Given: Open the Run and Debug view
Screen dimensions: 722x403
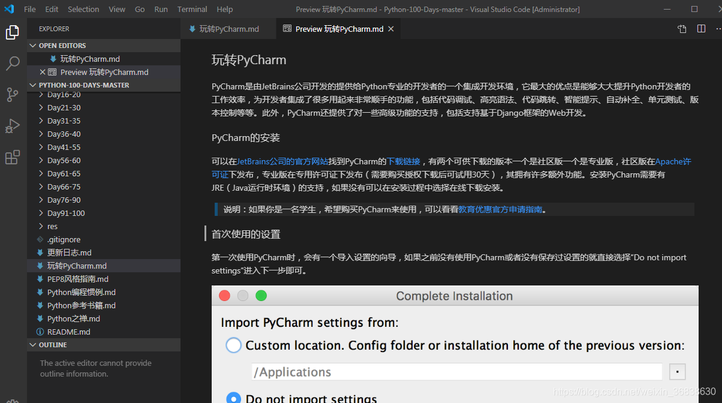Looking at the screenshot, I should tap(13, 126).
